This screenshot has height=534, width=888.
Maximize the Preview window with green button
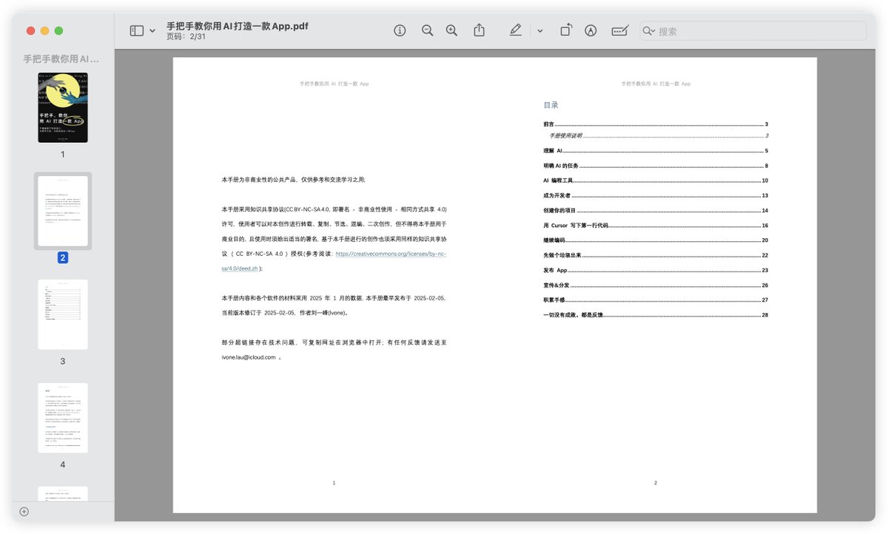coord(59,31)
